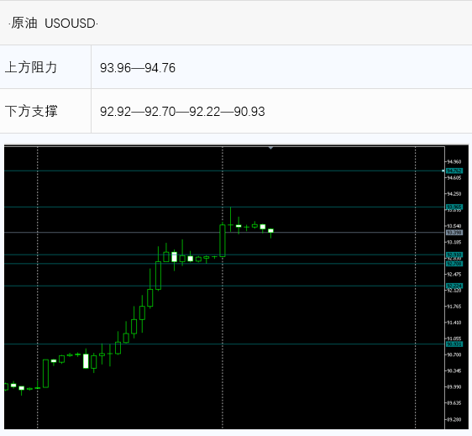472x436 pixels.
Task: Click the 下方支撑 table row label
Action: click(31, 111)
